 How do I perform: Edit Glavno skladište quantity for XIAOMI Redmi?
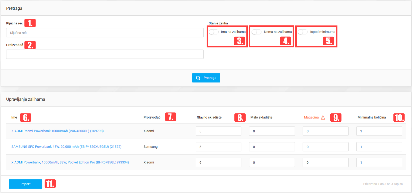(x=218, y=131)
